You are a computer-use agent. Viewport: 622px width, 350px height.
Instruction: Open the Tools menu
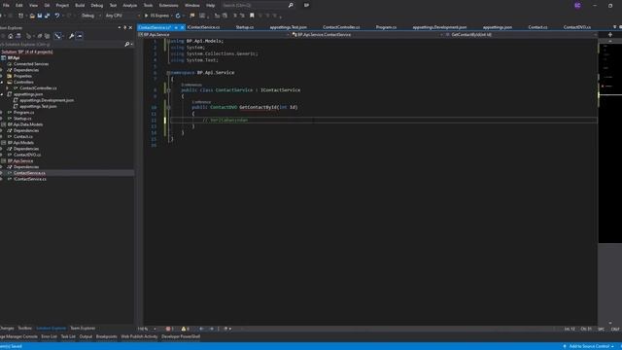[x=148, y=6]
